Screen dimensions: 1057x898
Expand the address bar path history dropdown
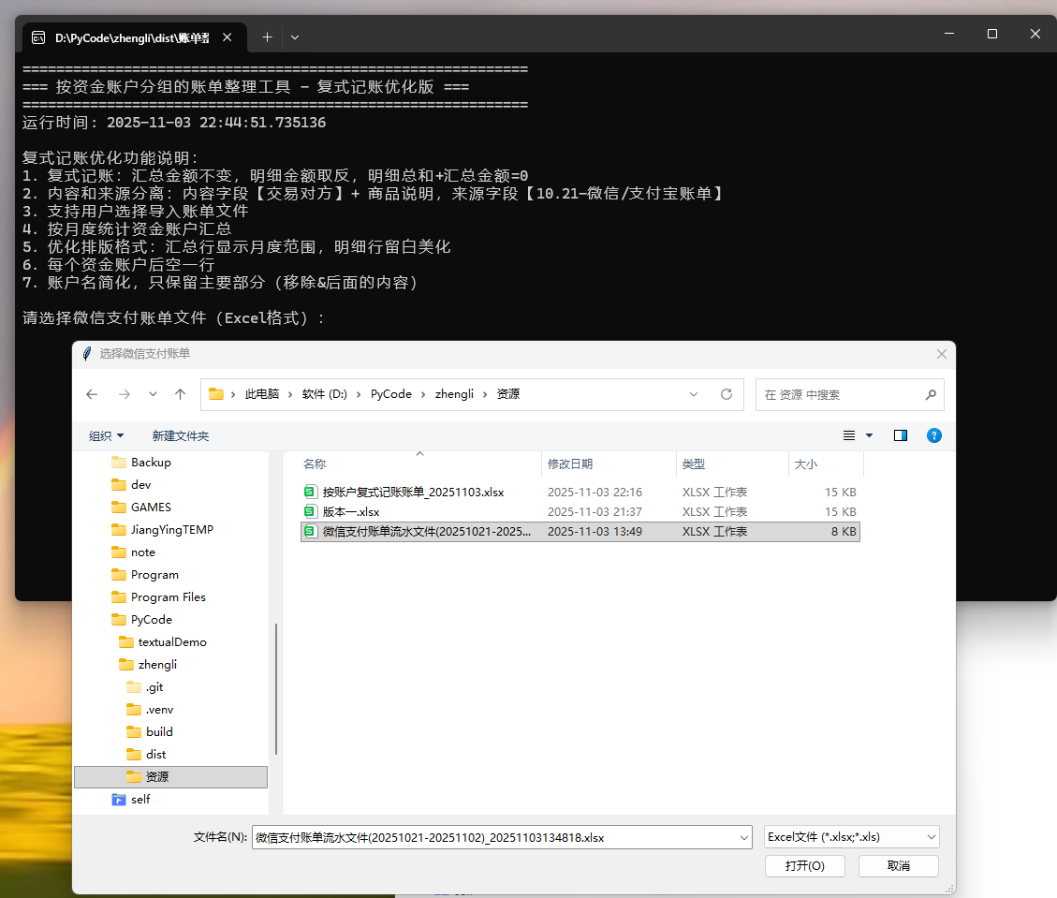click(694, 394)
